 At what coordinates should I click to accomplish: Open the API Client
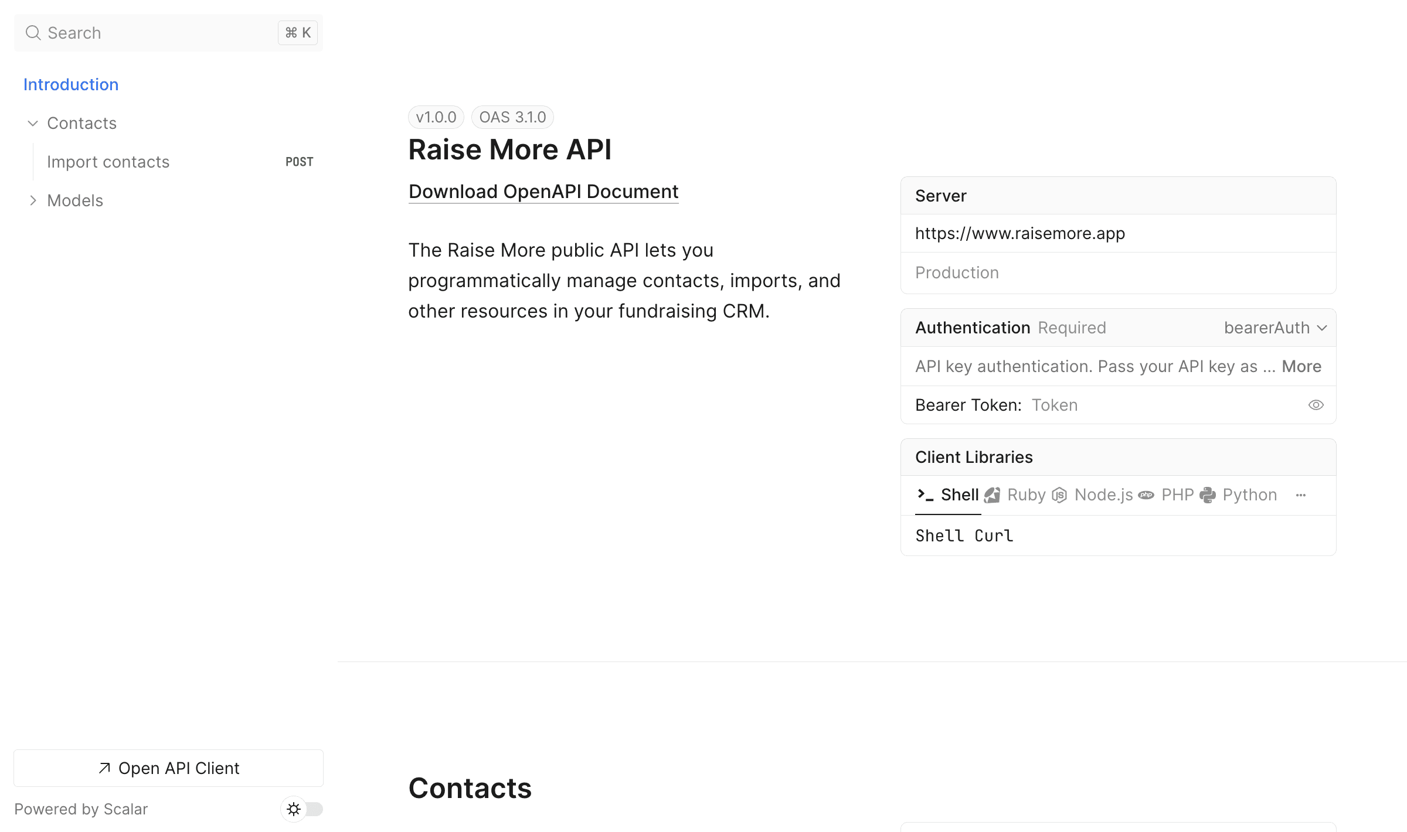coord(168,768)
